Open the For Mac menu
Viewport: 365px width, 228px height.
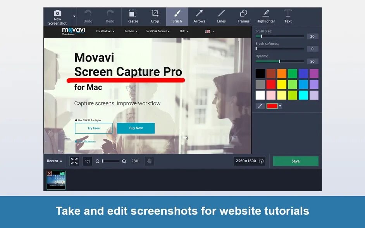point(131,31)
